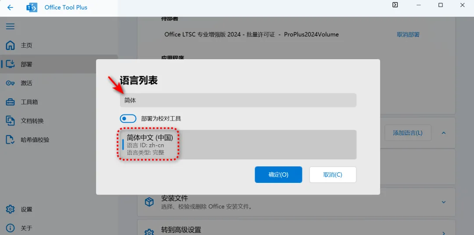Minimize the Office Tool Plus window
Image resolution: width=474 pixels, height=235 pixels.
[x=418, y=5]
